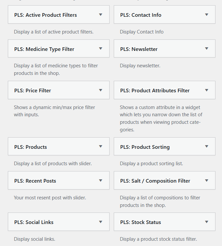Toggle the PLS: Newsletter disclosure triangle

(x=207, y=49)
